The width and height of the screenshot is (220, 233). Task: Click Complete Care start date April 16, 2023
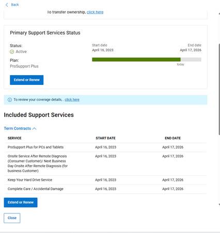click(105, 189)
